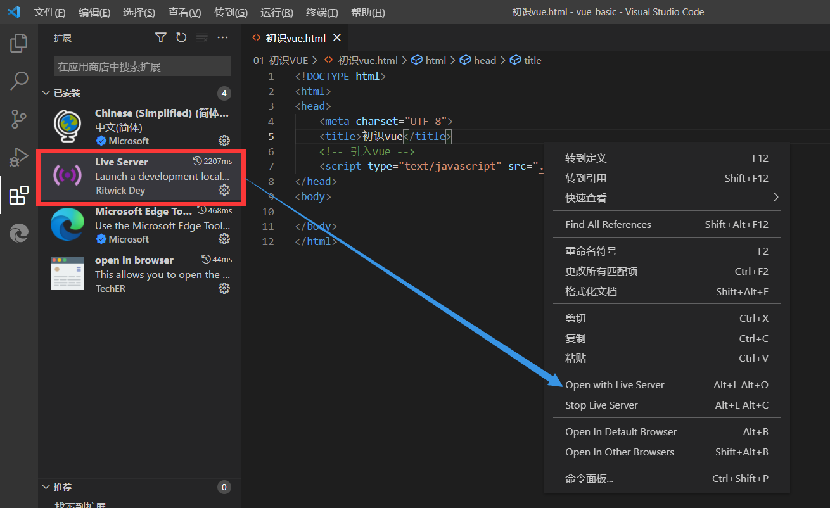Expand the 快速查看 submenu arrow

pyautogui.click(x=776, y=198)
